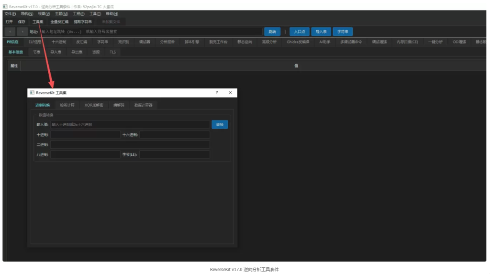This screenshot has width=490, height=274.
Task: Click the 十六进制 output field
Action: click(175, 135)
